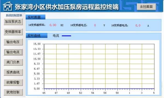Go to the 输出电压 output voltage page
This screenshot has width=164, height=98.
13,42
